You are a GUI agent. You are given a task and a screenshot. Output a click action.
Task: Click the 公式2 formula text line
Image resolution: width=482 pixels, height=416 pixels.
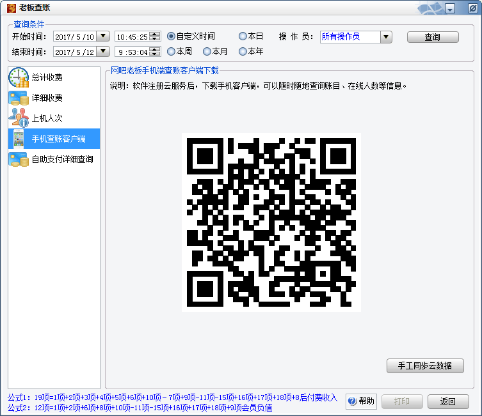(140, 408)
